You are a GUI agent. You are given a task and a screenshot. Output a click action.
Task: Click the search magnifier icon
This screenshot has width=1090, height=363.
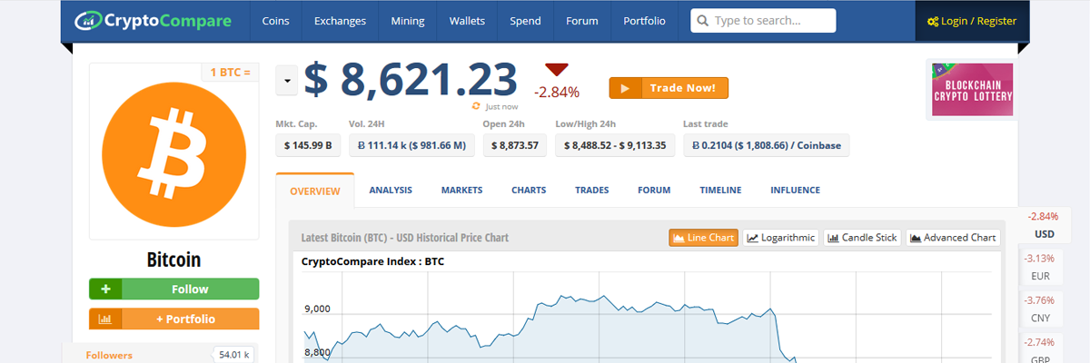click(x=702, y=21)
